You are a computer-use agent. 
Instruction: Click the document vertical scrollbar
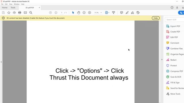[x=160, y=62]
